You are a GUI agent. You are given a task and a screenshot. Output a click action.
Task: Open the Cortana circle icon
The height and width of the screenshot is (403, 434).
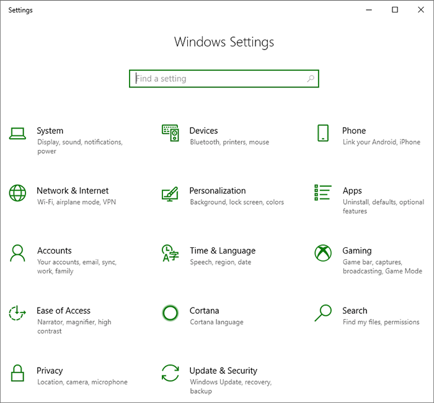(170, 313)
